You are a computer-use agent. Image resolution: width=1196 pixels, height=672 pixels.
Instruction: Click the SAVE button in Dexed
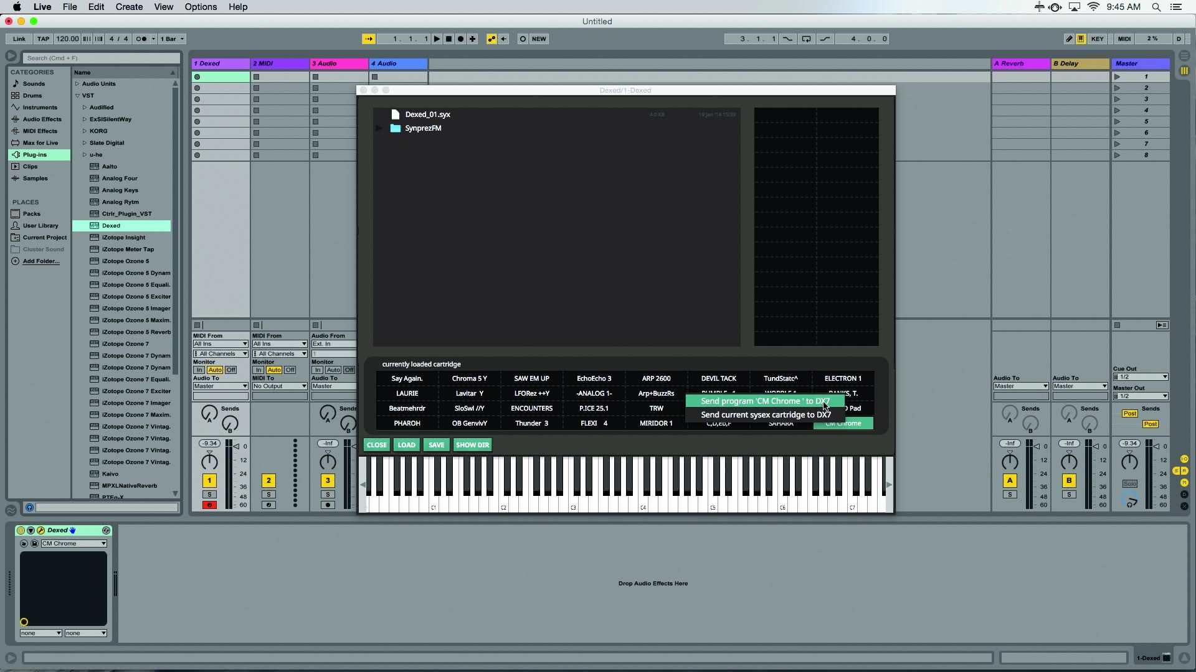tap(436, 445)
